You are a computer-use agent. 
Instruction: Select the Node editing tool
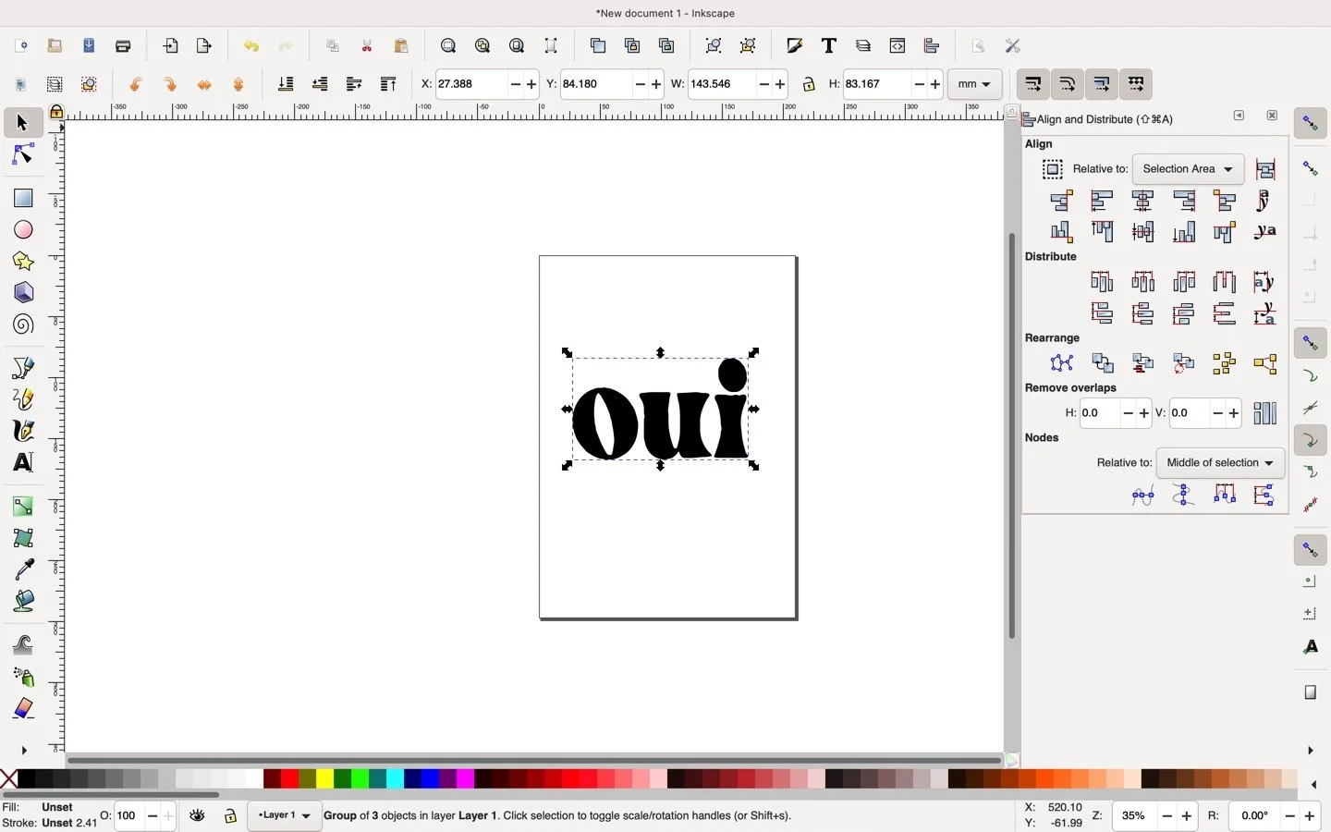point(23,155)
